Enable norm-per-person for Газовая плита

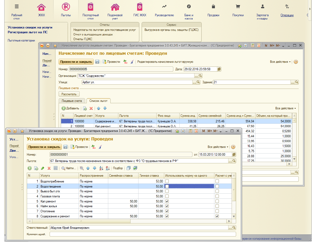click(x=167, y=196)
